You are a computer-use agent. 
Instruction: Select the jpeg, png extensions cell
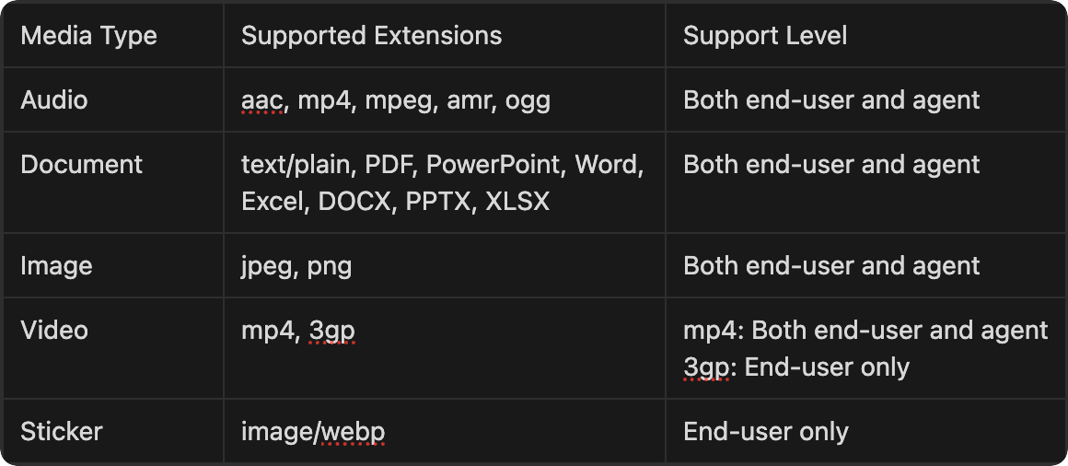(296, 266)
